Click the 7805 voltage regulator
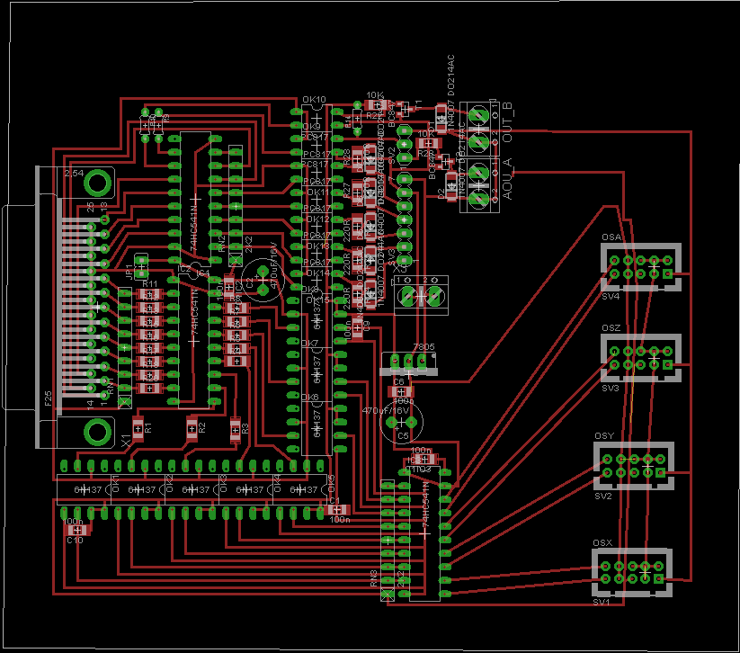Image resolution: width=740 pixels, height=653 pixels. click(409, 362)
